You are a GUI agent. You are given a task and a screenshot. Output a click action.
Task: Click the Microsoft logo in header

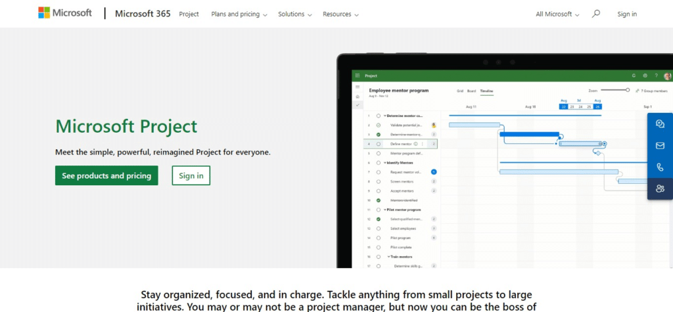[x=64, y=14]
